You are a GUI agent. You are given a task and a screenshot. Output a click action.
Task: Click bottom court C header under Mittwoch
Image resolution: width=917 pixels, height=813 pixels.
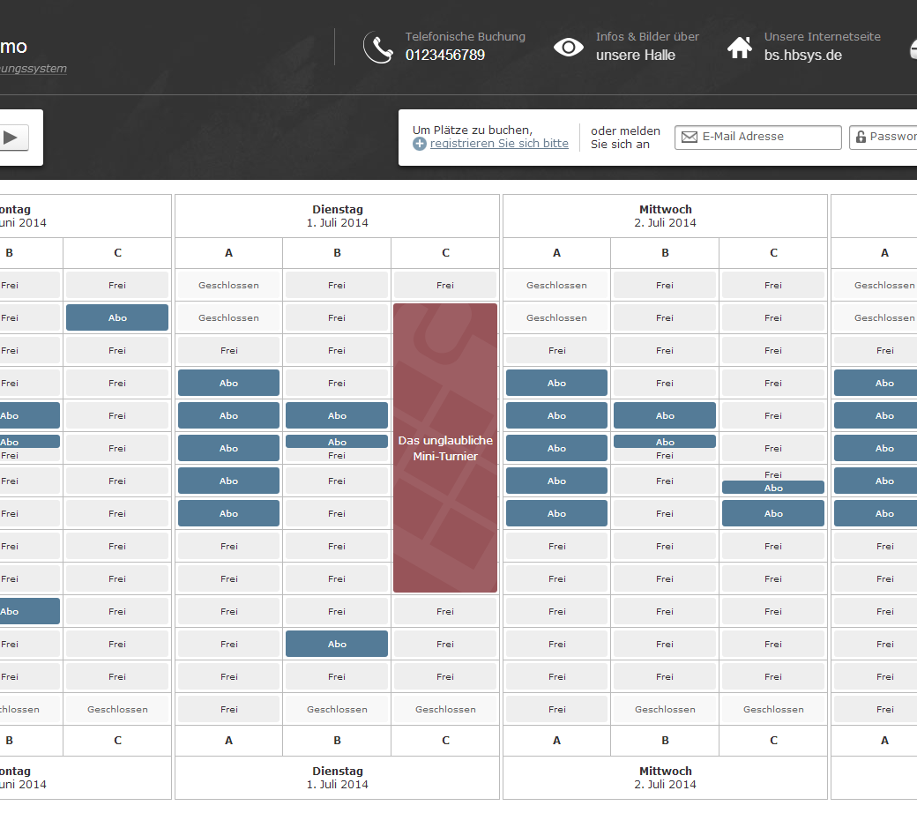pos(773,741)
